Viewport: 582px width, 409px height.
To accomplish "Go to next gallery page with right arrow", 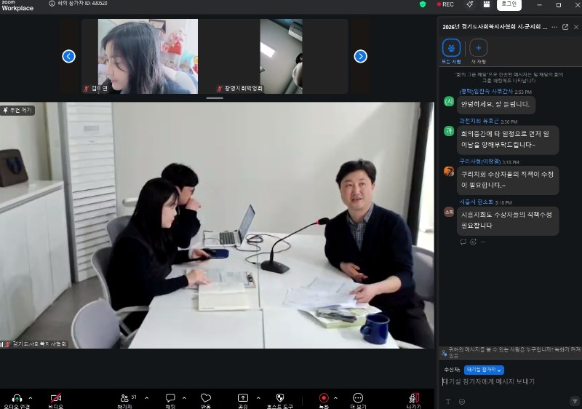I will pos(360,57).
